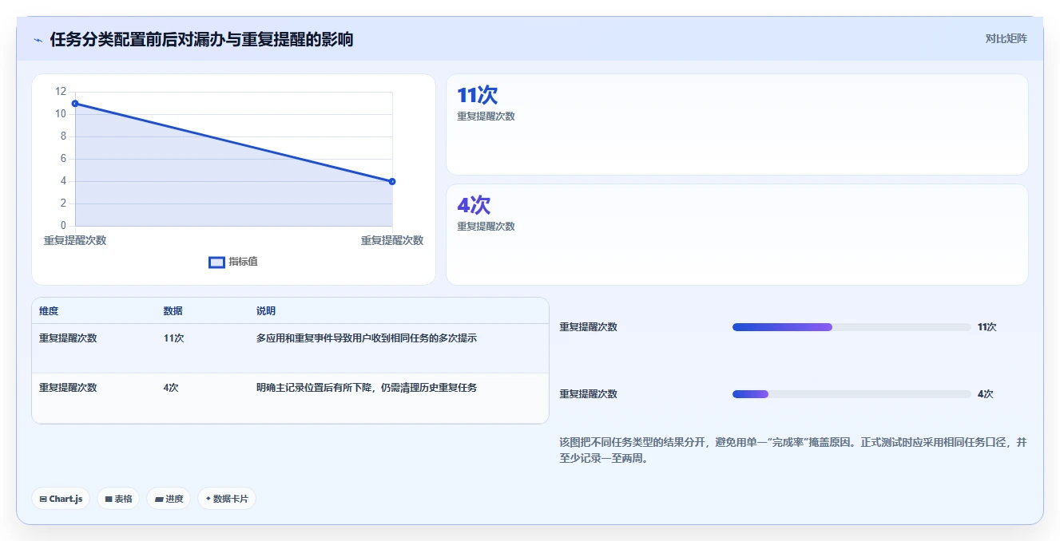Viewport: 1060px width, 541px height.
Task: Select the 表格 tag pill
Action: [118, 499]
